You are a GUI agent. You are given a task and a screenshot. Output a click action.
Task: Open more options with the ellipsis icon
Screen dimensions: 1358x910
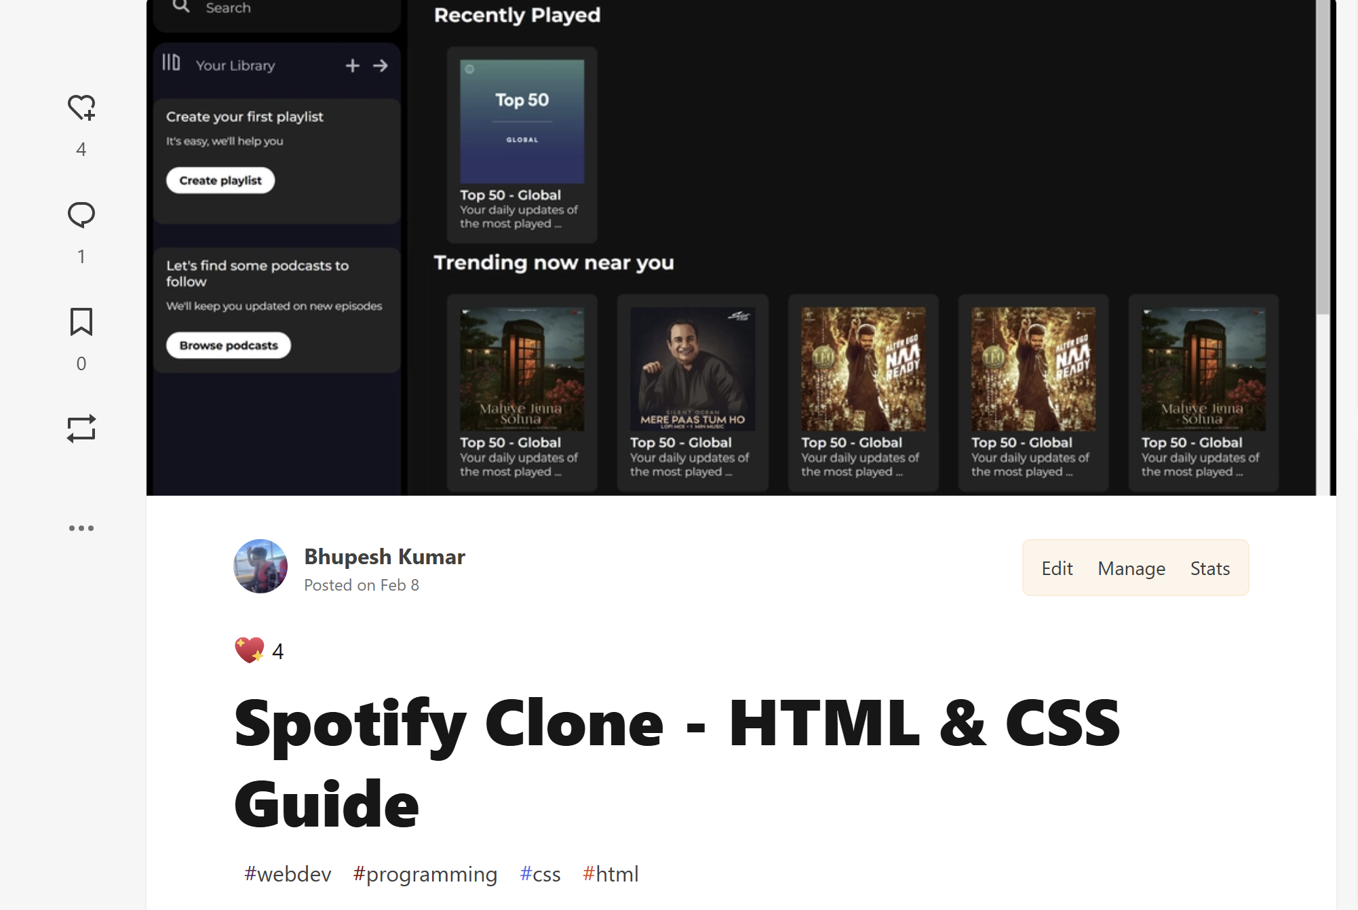(81, 528)
